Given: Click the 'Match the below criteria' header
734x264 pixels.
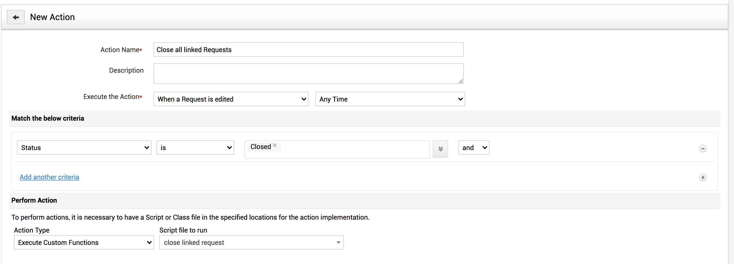Looking at the screenshot, I should [x=48, y=119].
